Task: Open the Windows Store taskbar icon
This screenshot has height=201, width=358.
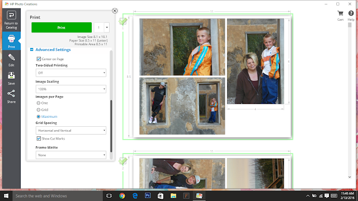Action: click(161, 196)
